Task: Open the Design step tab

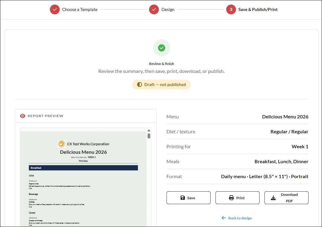Action: click(168, 9)
